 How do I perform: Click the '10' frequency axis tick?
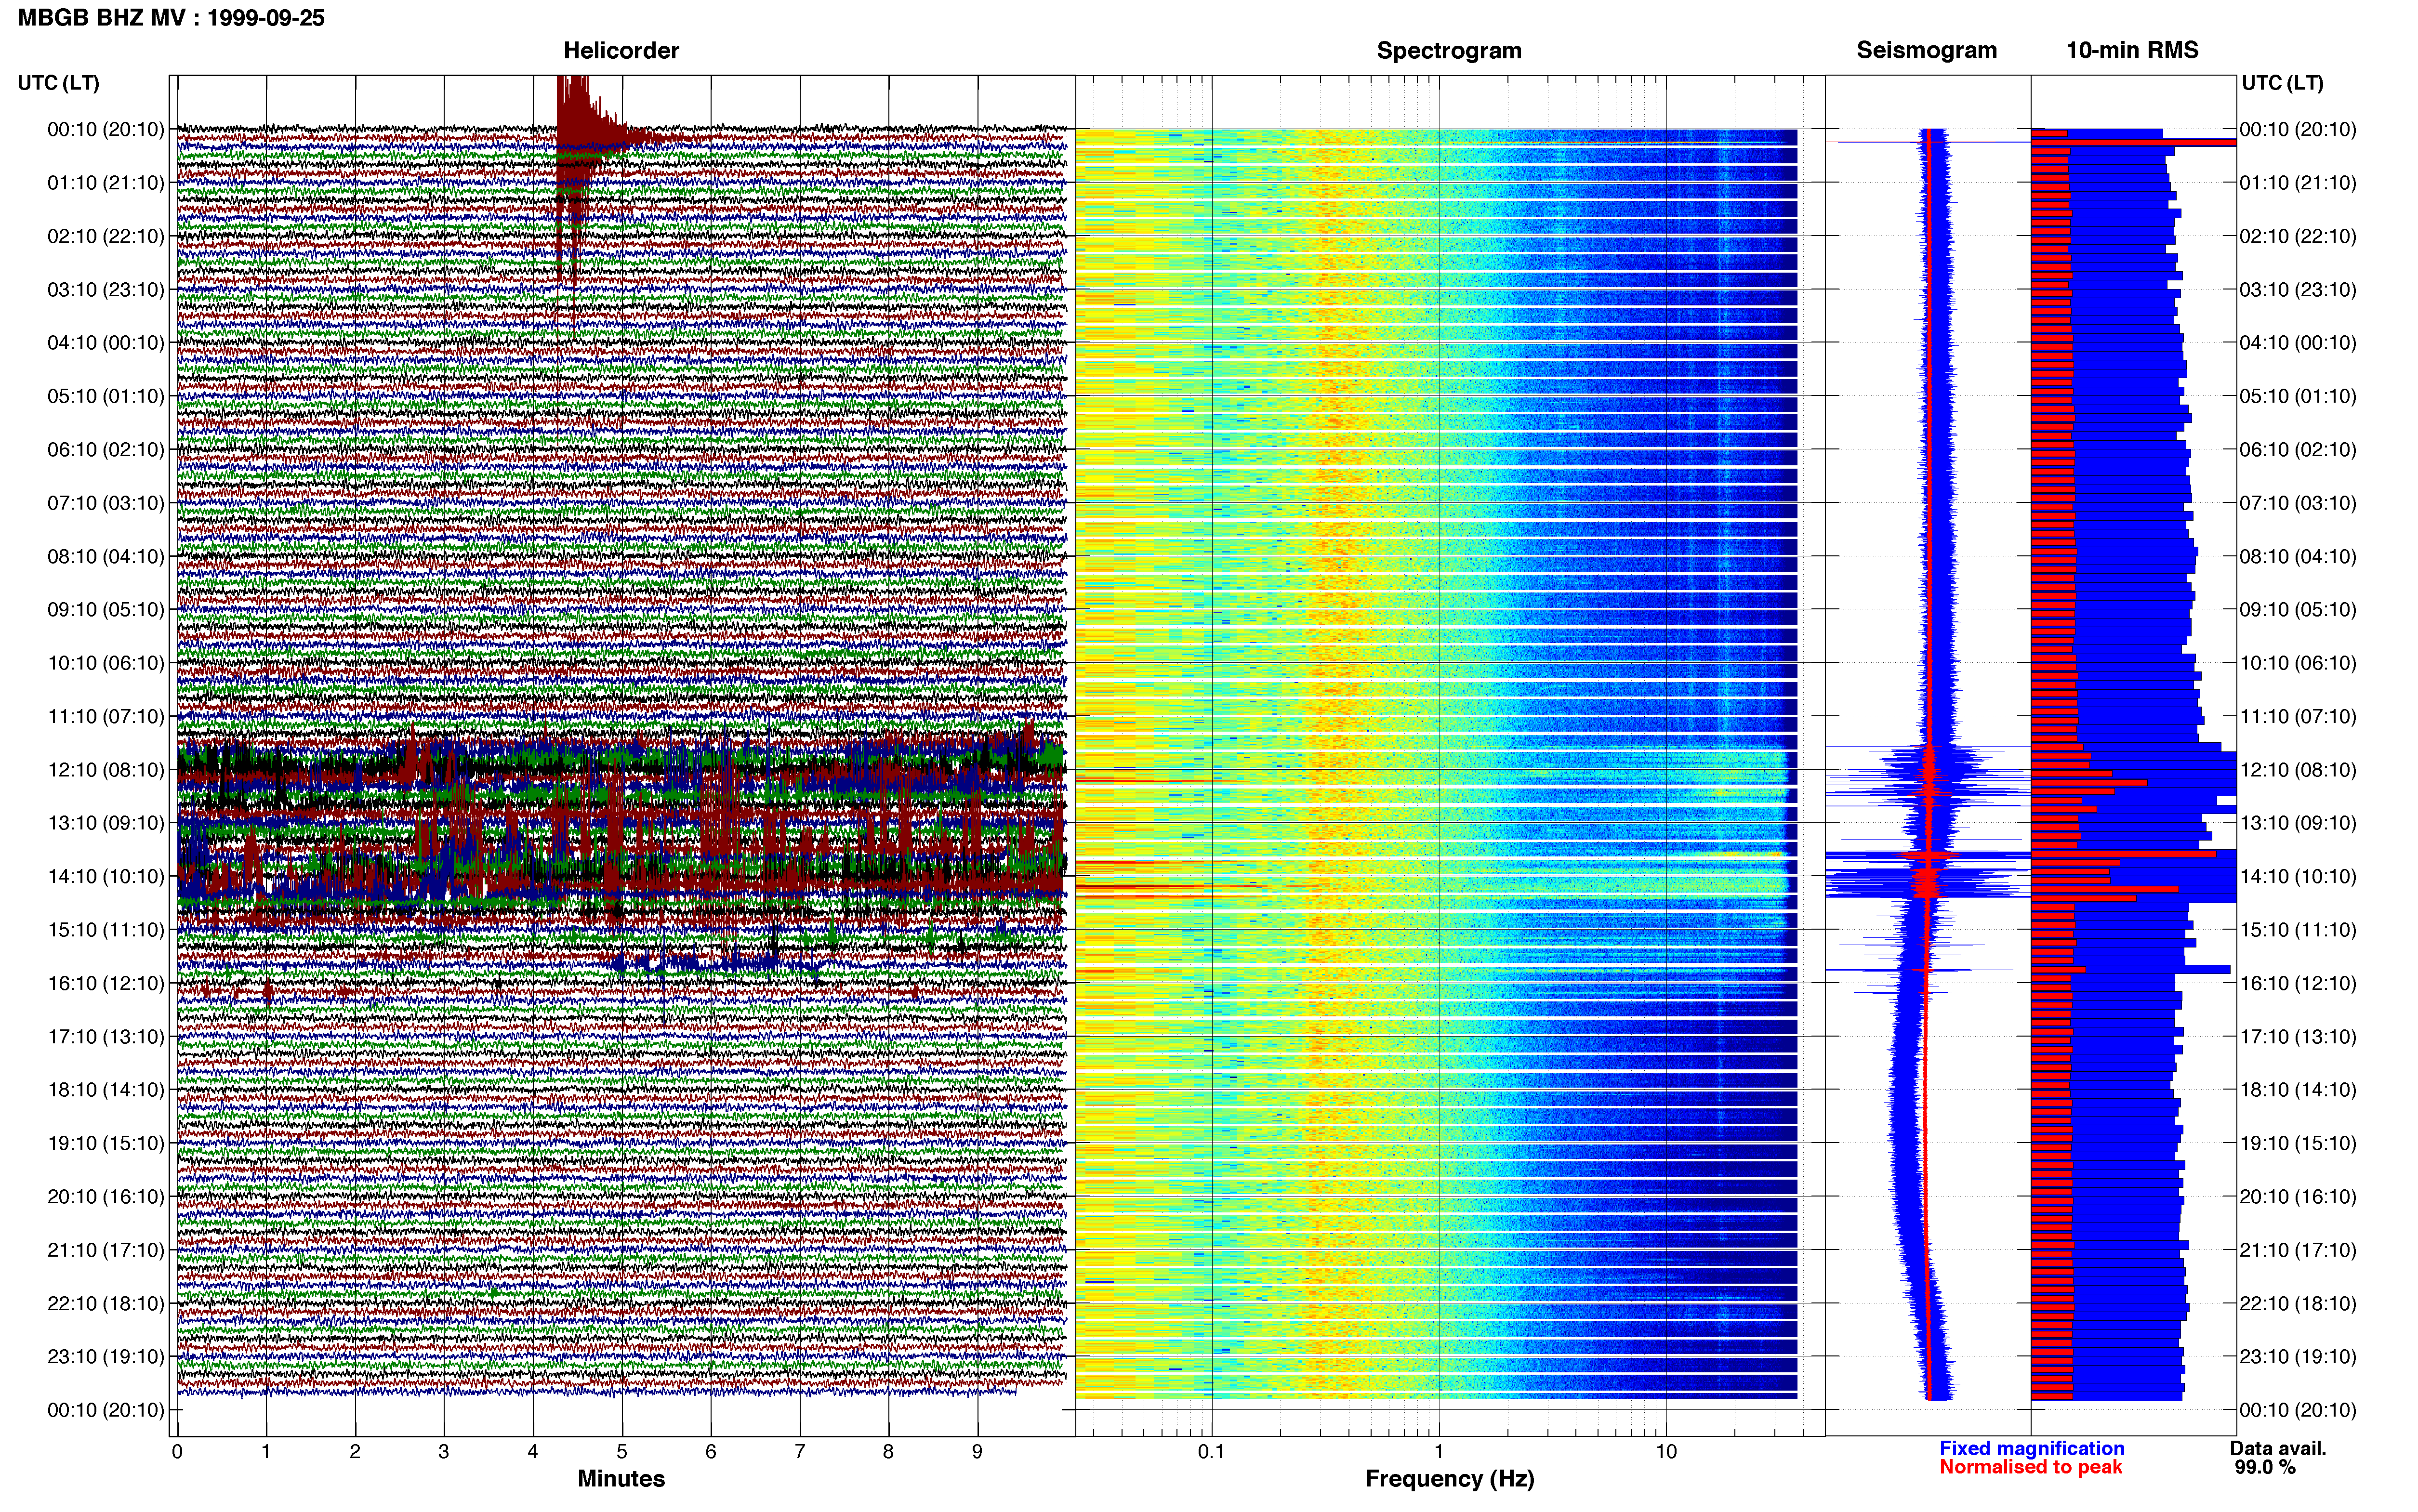pos(1666,1452)
